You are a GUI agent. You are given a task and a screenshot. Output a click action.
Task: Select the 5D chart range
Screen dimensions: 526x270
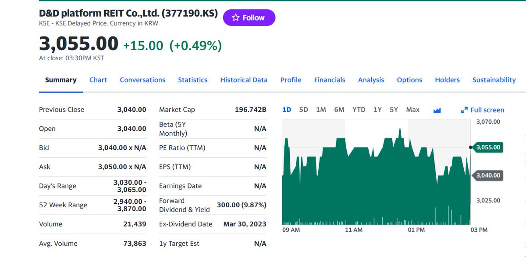pyautogui.click(x=303, y=110)
